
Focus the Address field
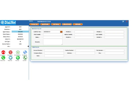(x=85, y=53)
